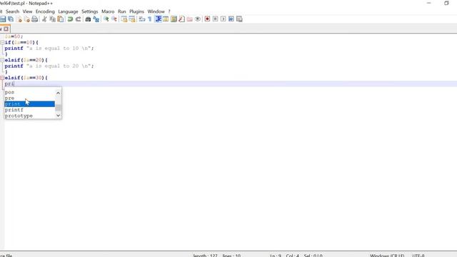Undo the last edit with the green arrow
Screen dimensions: 457x257
tap(70, 19)
